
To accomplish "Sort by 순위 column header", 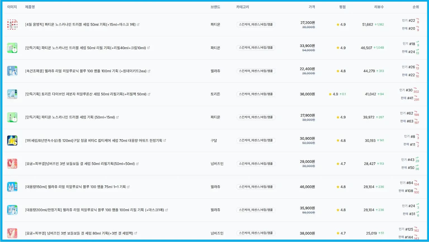I will tap(416, 7).
